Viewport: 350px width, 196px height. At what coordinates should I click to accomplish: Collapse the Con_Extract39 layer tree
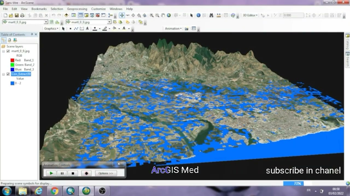click(x=3, y=74)
